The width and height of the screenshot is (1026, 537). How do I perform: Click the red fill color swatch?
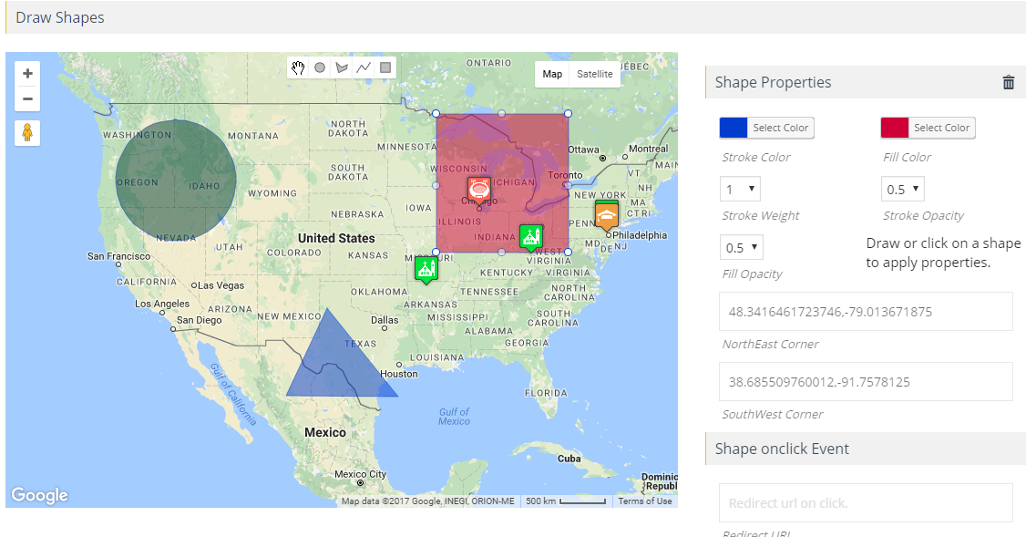pyautogui.click(x=895, y=128)
